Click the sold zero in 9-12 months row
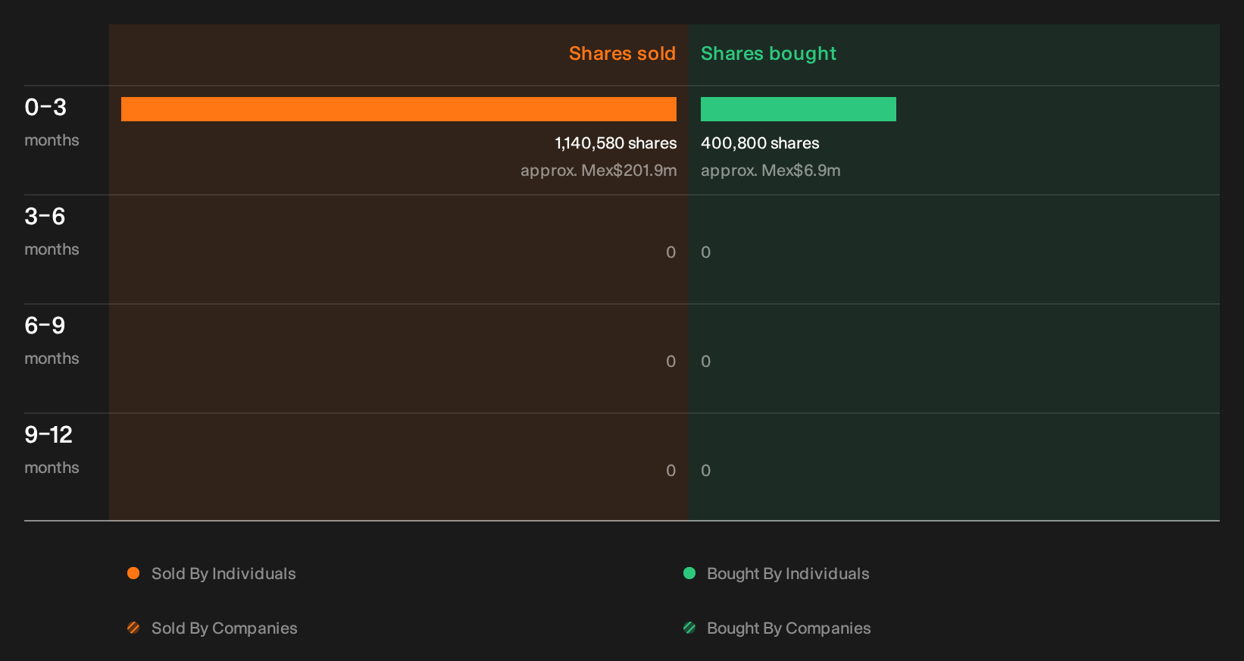This screenshot has height=661, width=1244. (x=670, y=471)
